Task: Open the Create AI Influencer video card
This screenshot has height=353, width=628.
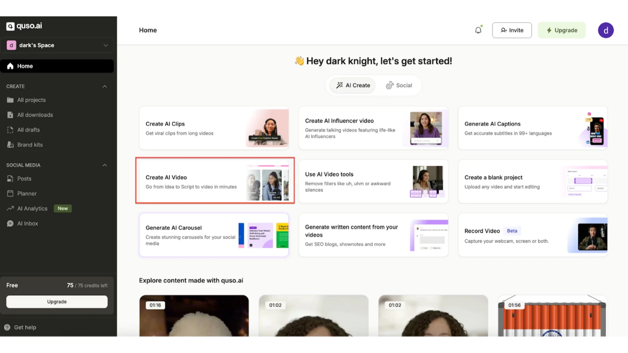Action: pyautogui.click(x=373, y=128)
